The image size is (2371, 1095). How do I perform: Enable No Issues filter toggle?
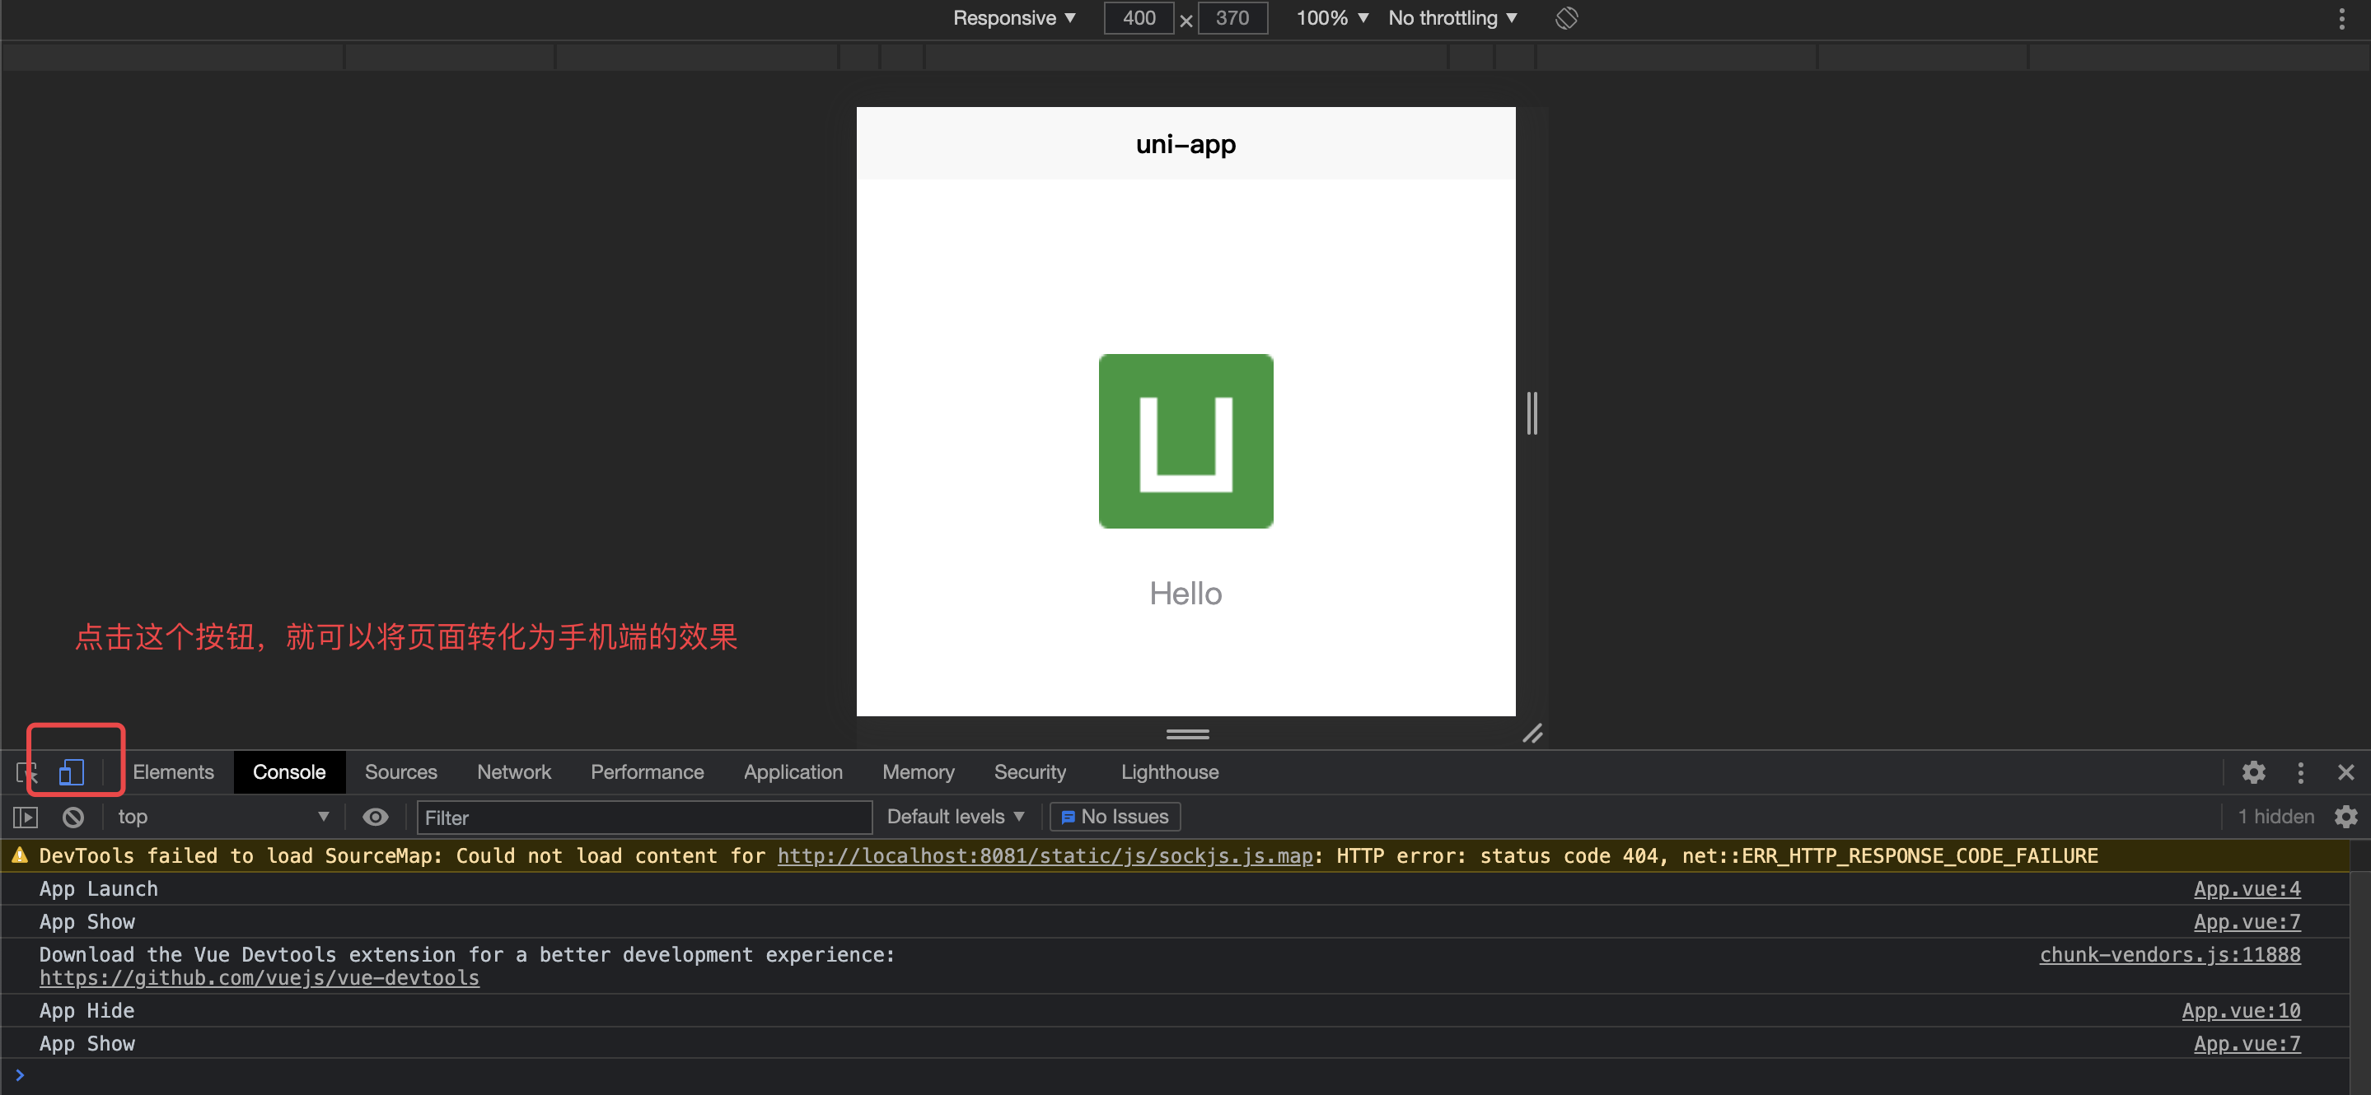[1115, 816]
